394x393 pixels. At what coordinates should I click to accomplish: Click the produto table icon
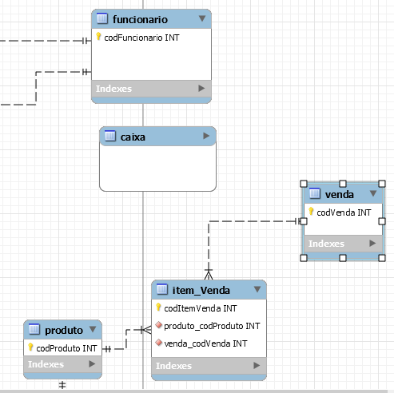34,329
